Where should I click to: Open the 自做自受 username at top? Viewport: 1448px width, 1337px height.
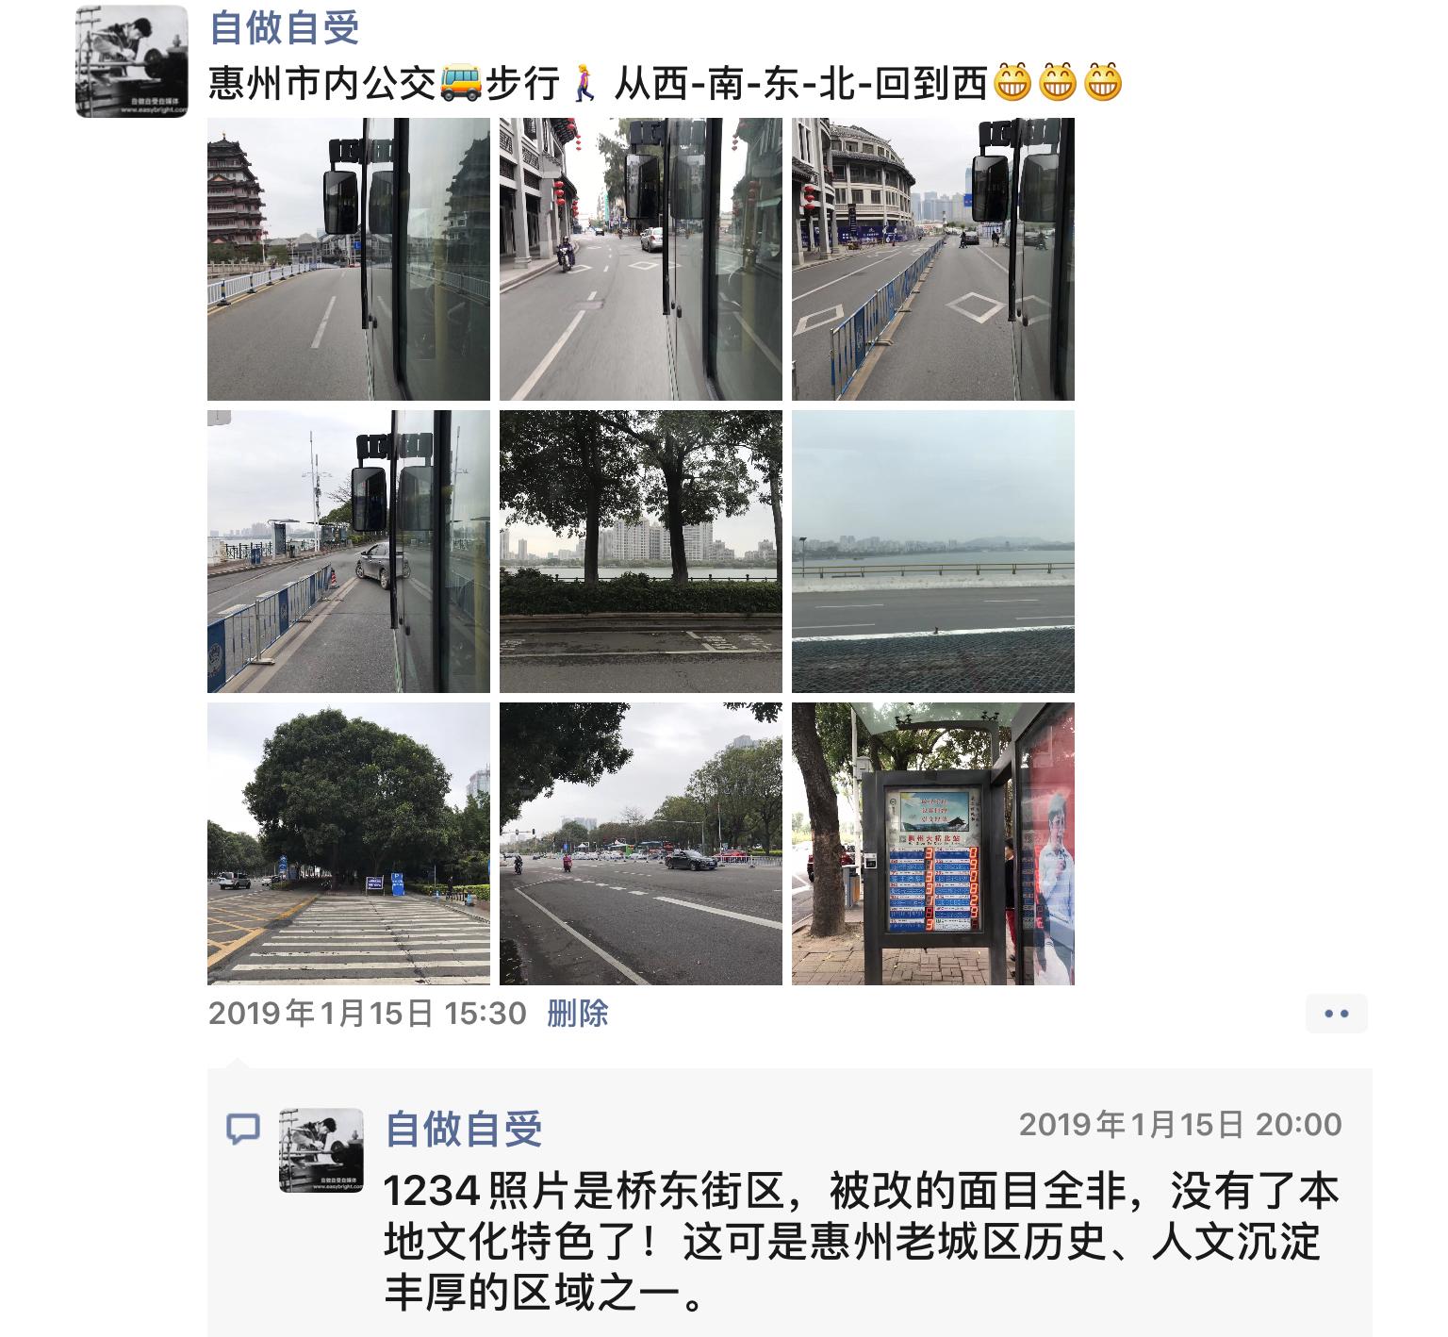tap(285, 26)
